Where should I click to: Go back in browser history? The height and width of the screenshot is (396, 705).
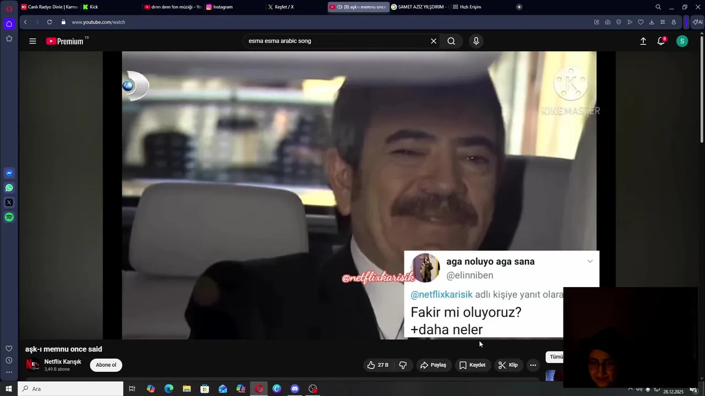click(x=25, y=22)
